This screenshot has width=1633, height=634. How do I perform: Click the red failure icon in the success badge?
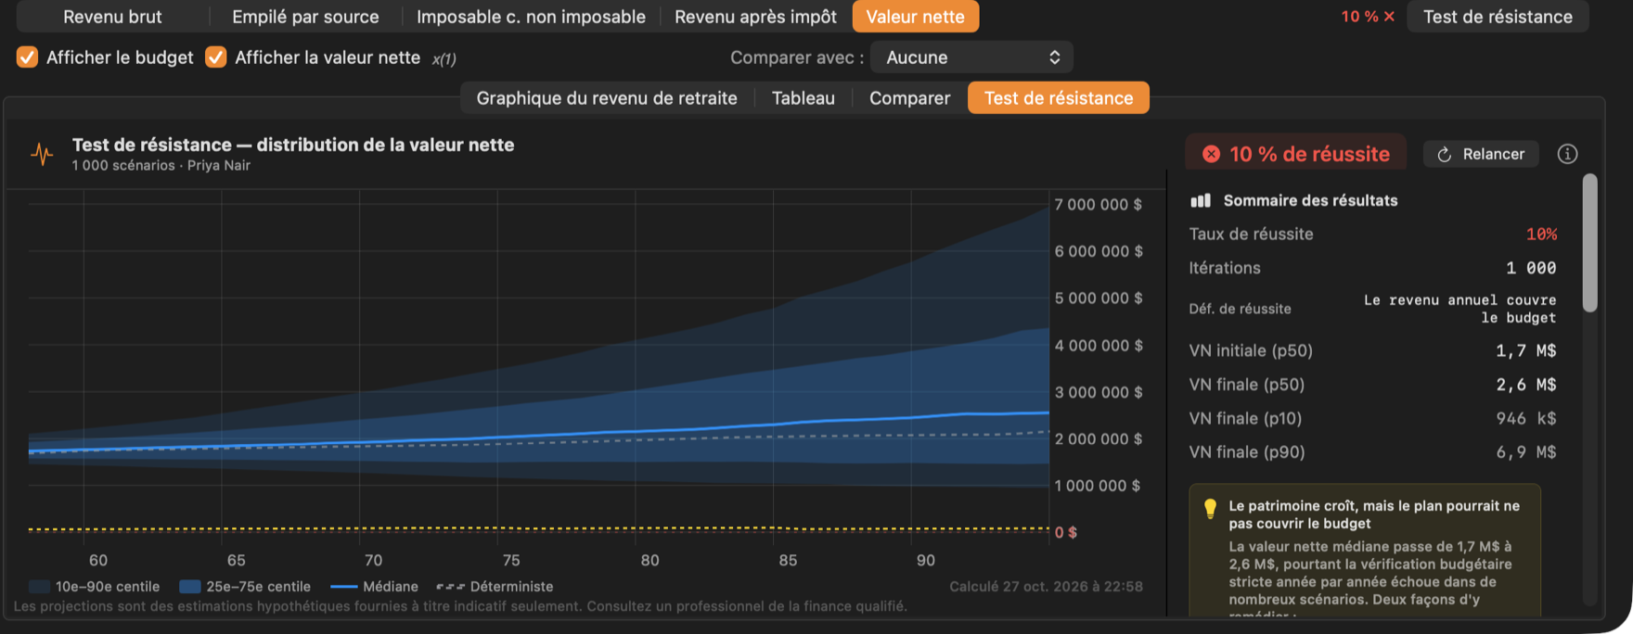click(x=1211, y=154)
